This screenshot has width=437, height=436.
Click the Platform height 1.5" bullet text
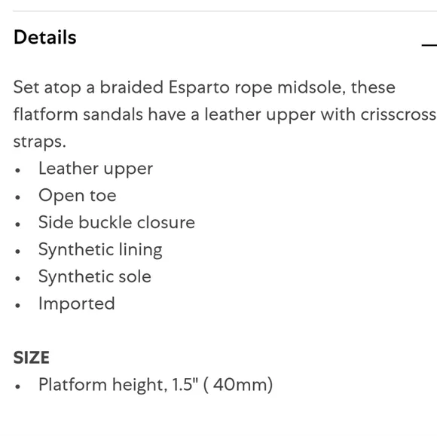[155, 385]
